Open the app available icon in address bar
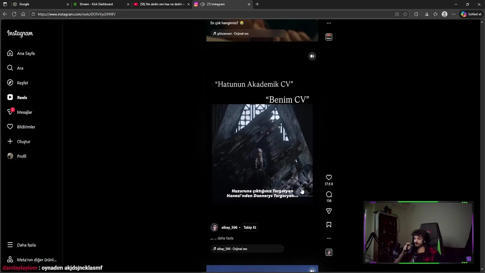 click(x=397, y=14)
